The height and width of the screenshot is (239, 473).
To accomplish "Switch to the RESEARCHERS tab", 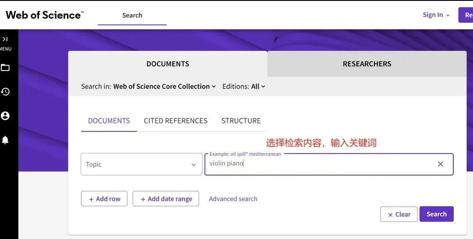I will 367,64.
